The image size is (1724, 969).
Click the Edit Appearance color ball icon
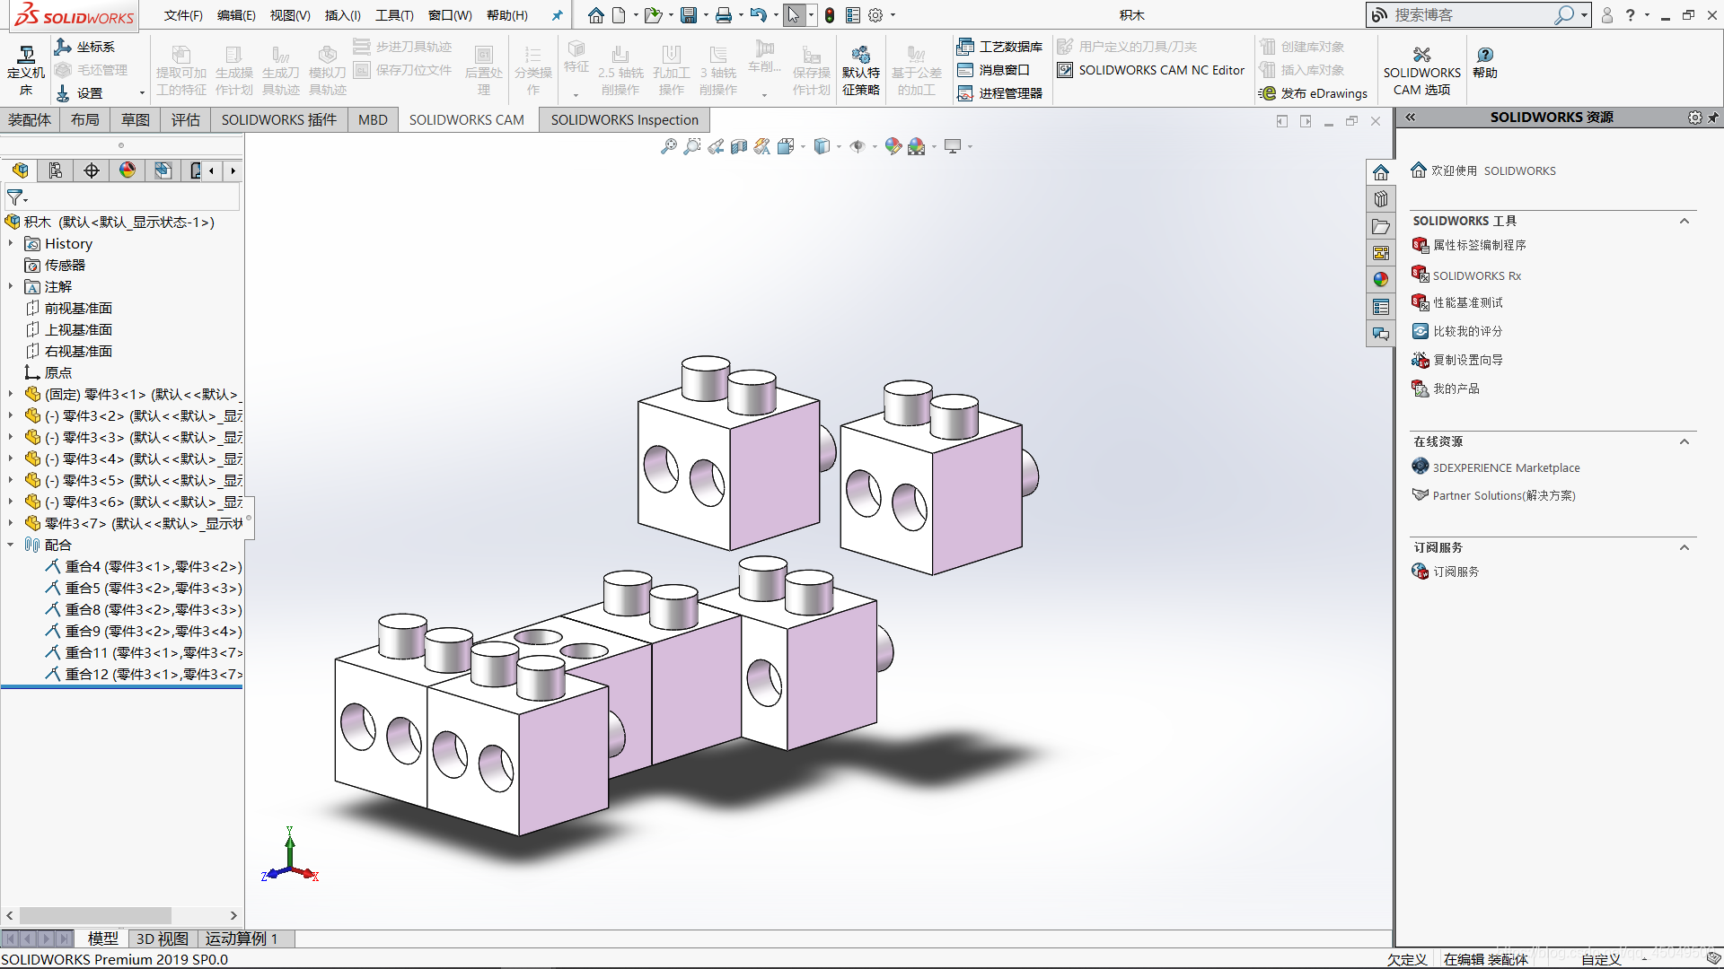coord(892,146)
